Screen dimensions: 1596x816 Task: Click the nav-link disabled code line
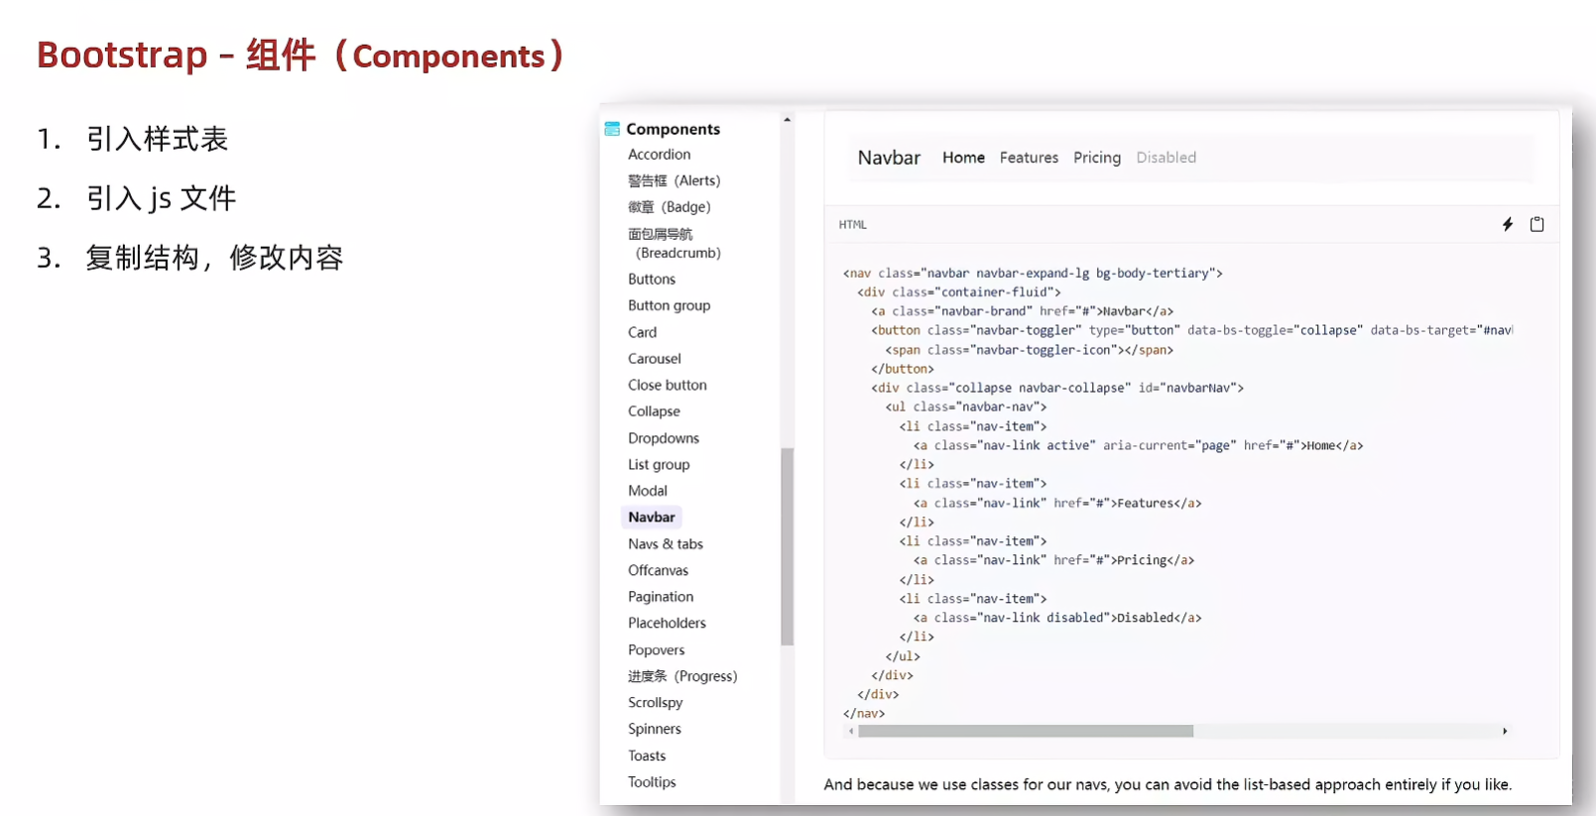coord(1057,618)
